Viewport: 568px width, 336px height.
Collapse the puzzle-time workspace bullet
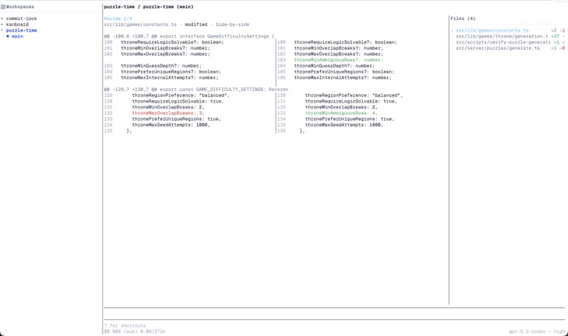(2, 30)
